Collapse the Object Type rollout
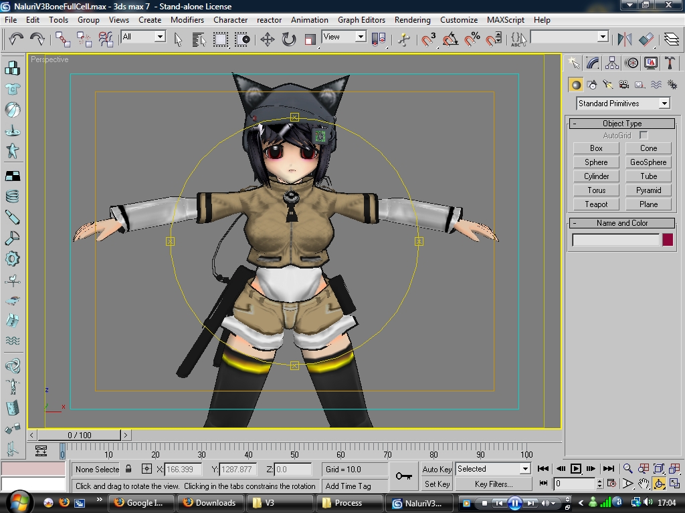The image size is (685, 513). click(x=621, y=124)
